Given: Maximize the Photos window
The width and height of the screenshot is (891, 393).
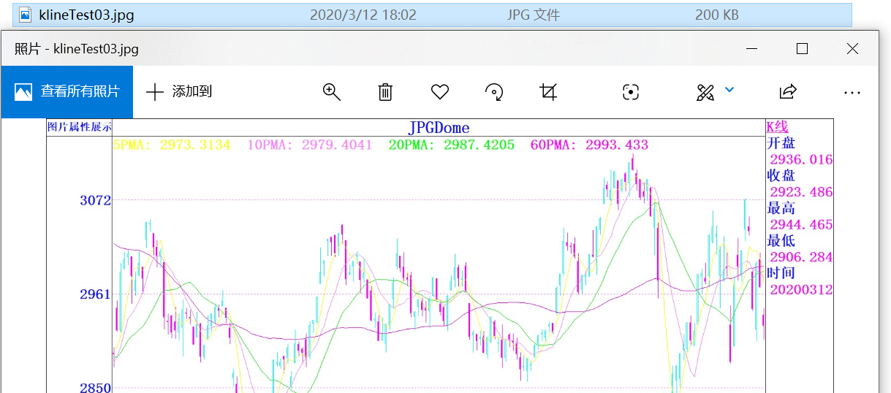Looking at the screenshot, I should click(x=802, y=49).
